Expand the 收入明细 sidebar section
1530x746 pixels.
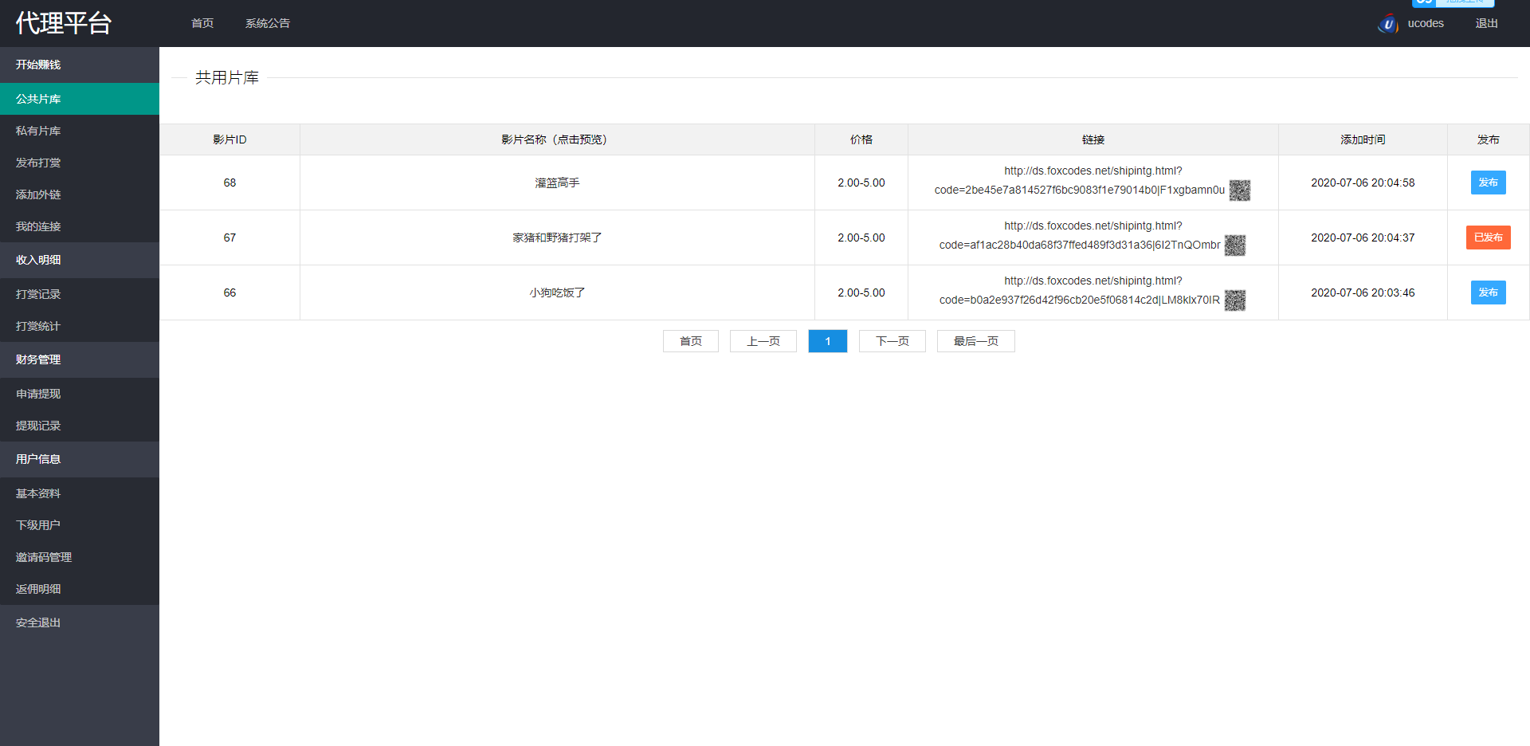click(38, 260)
